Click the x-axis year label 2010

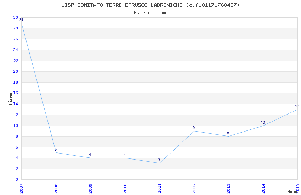click(125, 189)
